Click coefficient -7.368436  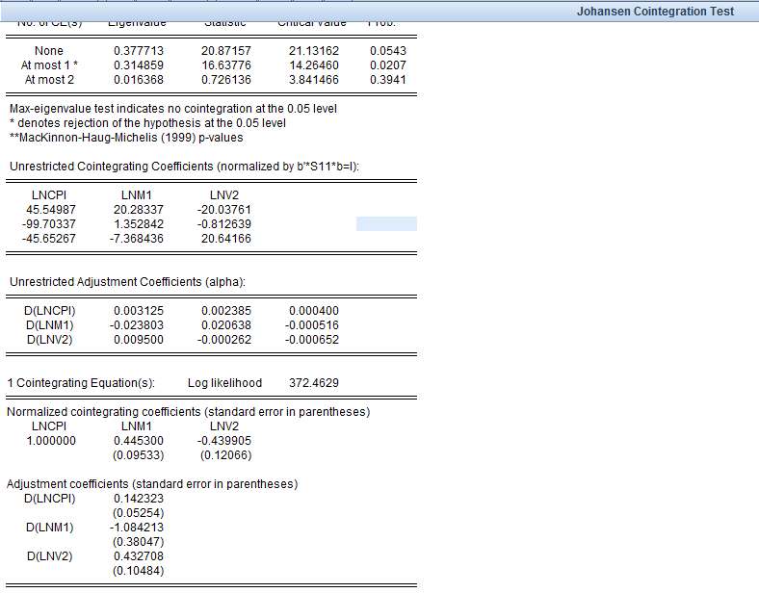pyautogui.click(x=137, y=239)
